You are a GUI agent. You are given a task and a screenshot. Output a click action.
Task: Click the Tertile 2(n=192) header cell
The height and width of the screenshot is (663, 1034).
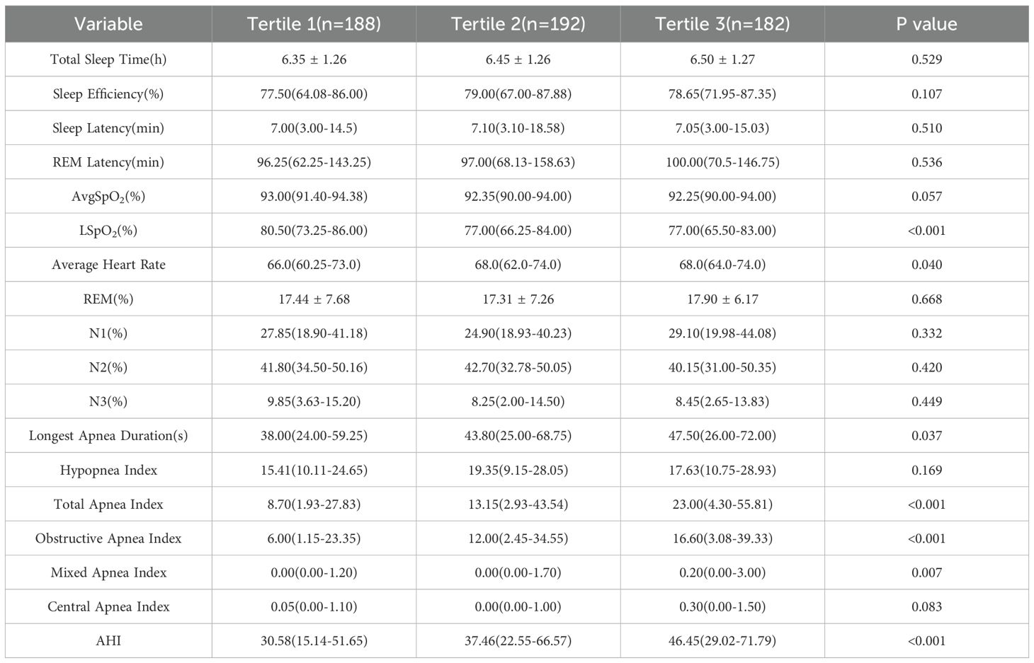click(518, 24)
